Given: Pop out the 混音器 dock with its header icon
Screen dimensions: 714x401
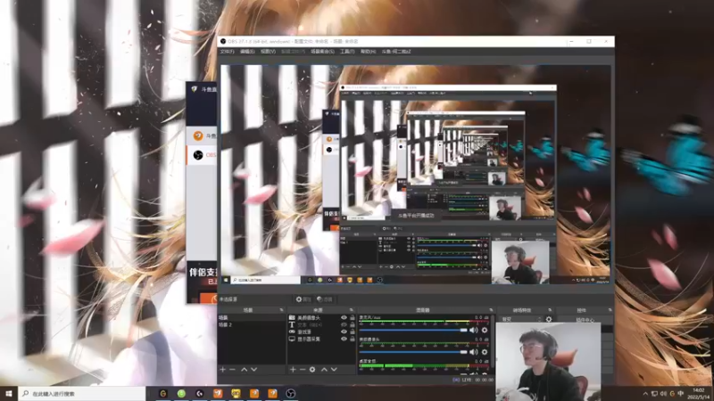Looking at the screenshot, I should tap(491, 310).
